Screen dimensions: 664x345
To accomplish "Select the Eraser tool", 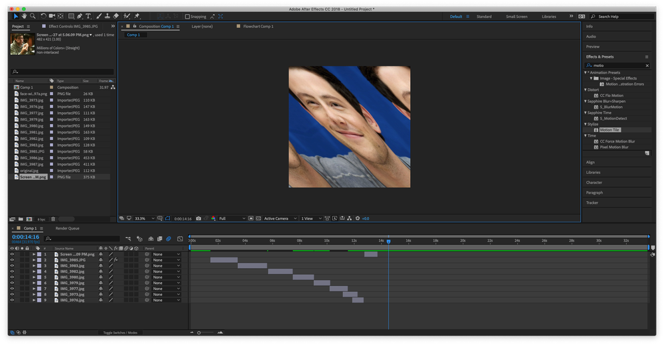I will (116, 16).
